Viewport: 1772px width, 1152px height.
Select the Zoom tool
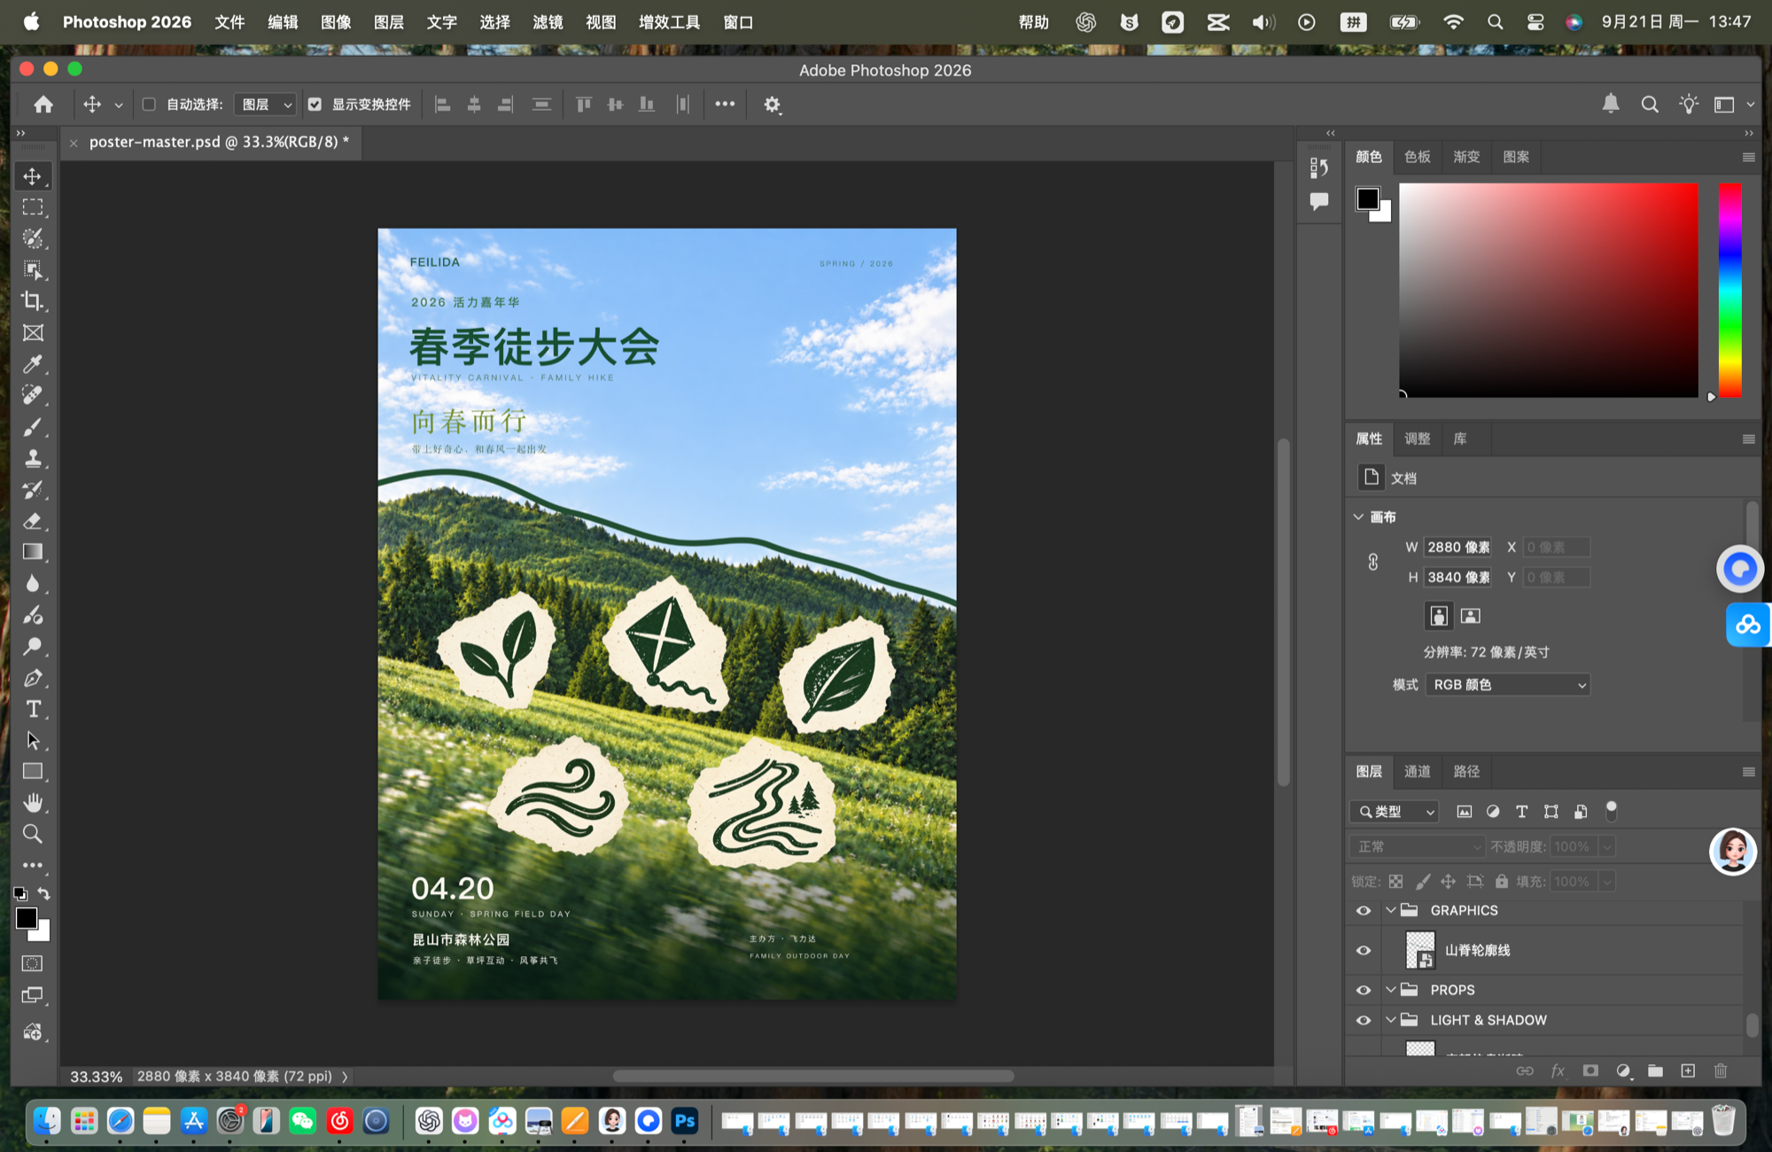point(33,834)
